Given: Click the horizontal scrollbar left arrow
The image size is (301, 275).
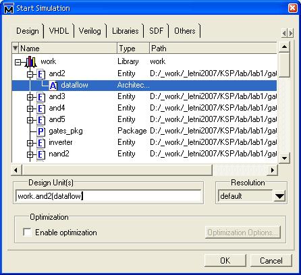Looking at the screenshot, I should tap(16, 170).
